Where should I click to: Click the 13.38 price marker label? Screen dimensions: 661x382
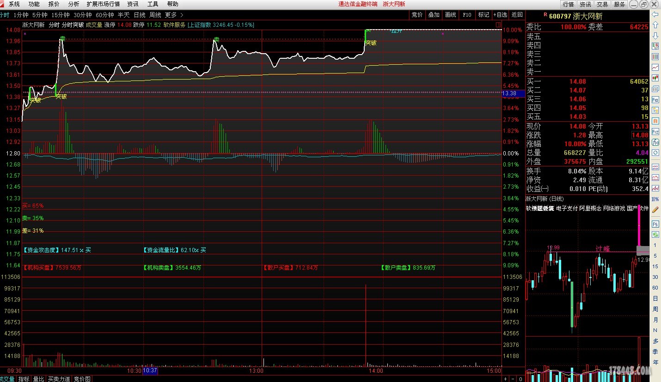513,93
